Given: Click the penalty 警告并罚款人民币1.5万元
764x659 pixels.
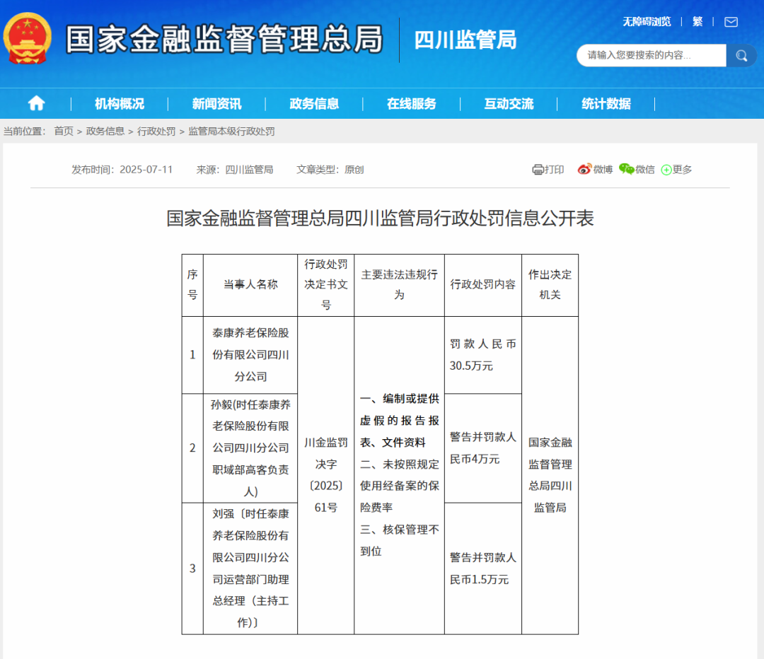Looking at the screenshot, I should 483,568.
